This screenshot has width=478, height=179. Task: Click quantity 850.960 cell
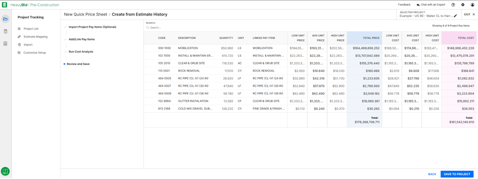(x=227, y=48)
